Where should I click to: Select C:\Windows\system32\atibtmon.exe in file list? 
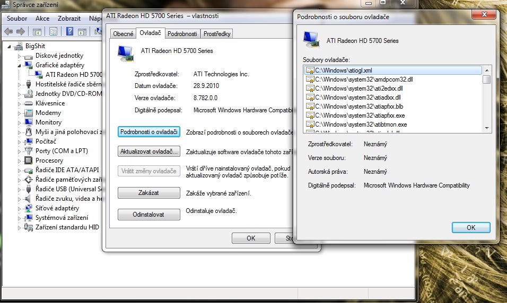click(361, 124)
